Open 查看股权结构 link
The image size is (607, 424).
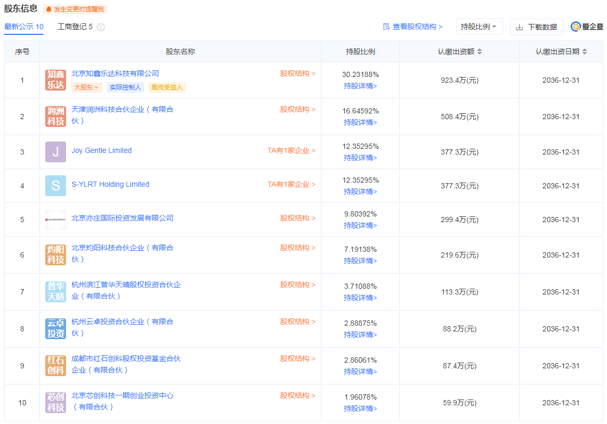412,27
